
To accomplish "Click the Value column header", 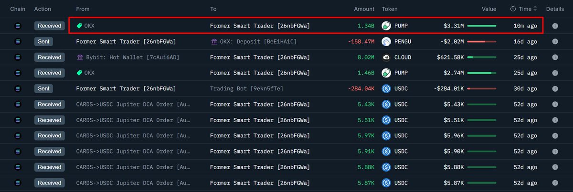I will coord(488,9).
